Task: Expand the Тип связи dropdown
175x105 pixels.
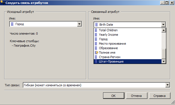Action: (x=167, y=85)
